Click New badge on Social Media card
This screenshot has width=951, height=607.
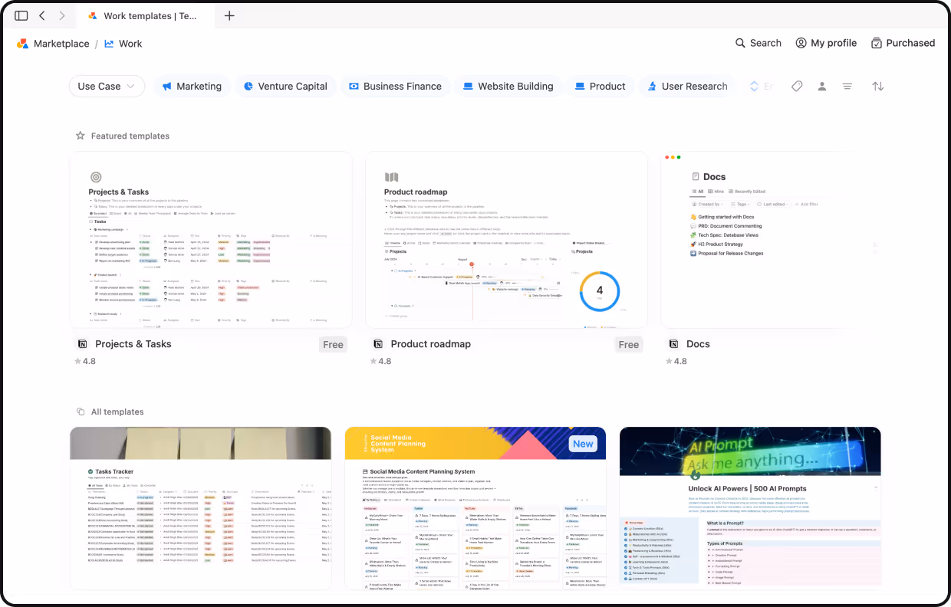pyautogui.click(x=583, y=444)
